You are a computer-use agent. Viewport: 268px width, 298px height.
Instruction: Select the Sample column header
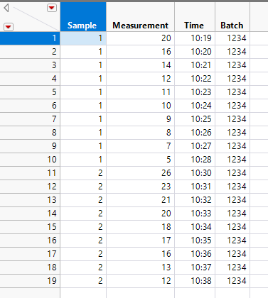coord(83,17)
